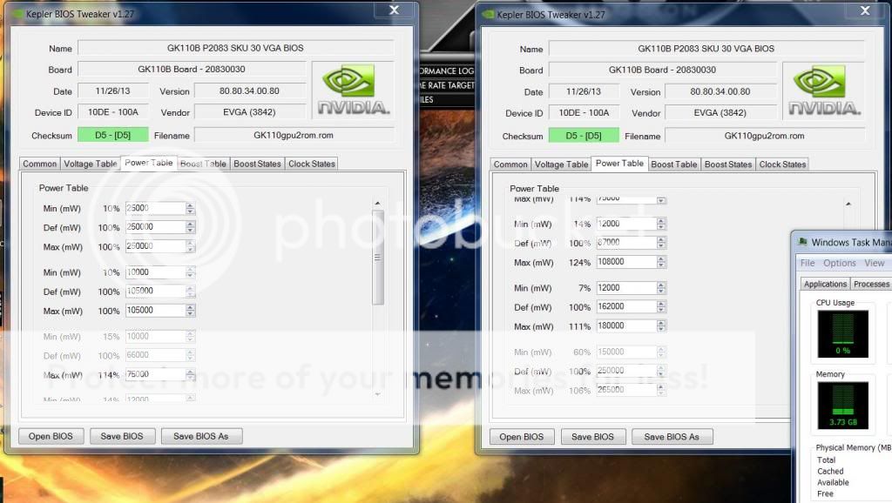Image resolution: width=892 pixels, height=503 pixels.
Task: Click the left window Power Table scrollbar thumb
Action: click(378, 258)
